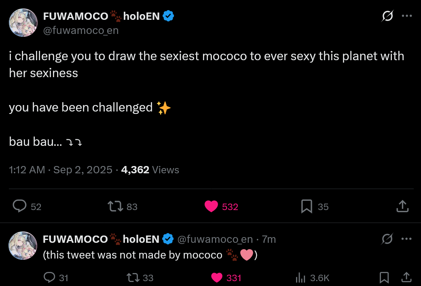The width and height of the screenshot is (421, 286).
Task: Reply to the main challenge tweet
Action: [19, 206]
